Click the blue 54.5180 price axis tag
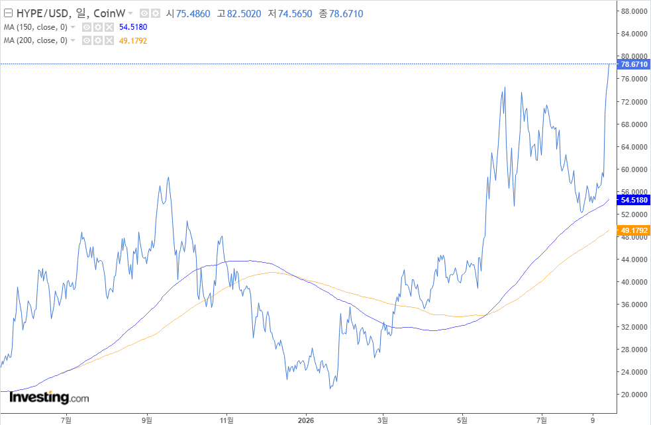 [x=634, y=200]
